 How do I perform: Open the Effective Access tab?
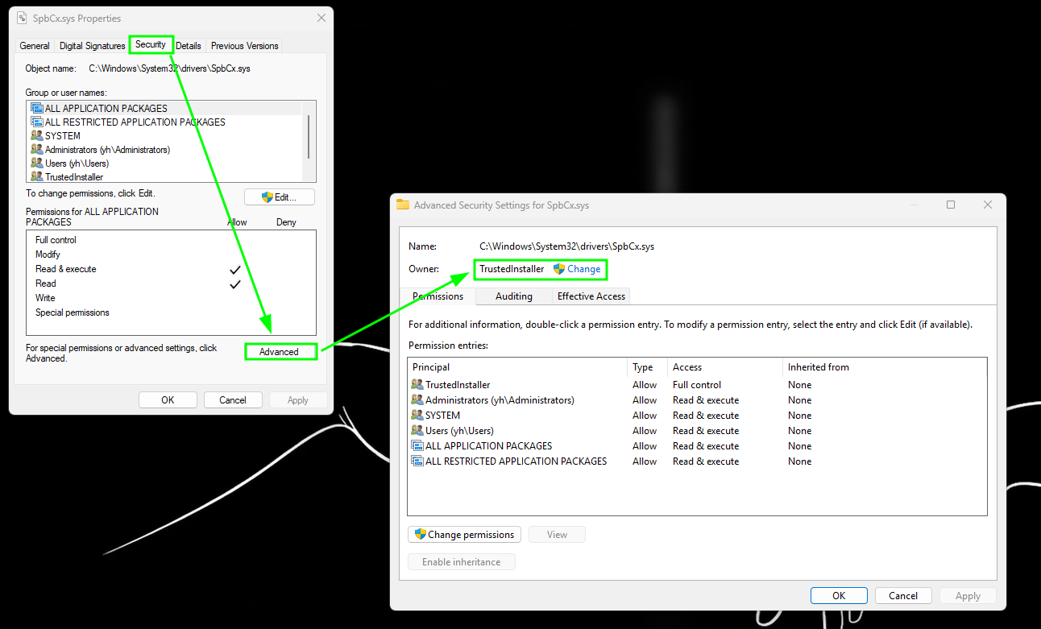coord(591,296)
